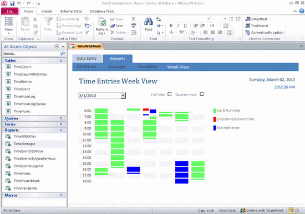Click the Totals sigma icon

[x=134, y=19]
